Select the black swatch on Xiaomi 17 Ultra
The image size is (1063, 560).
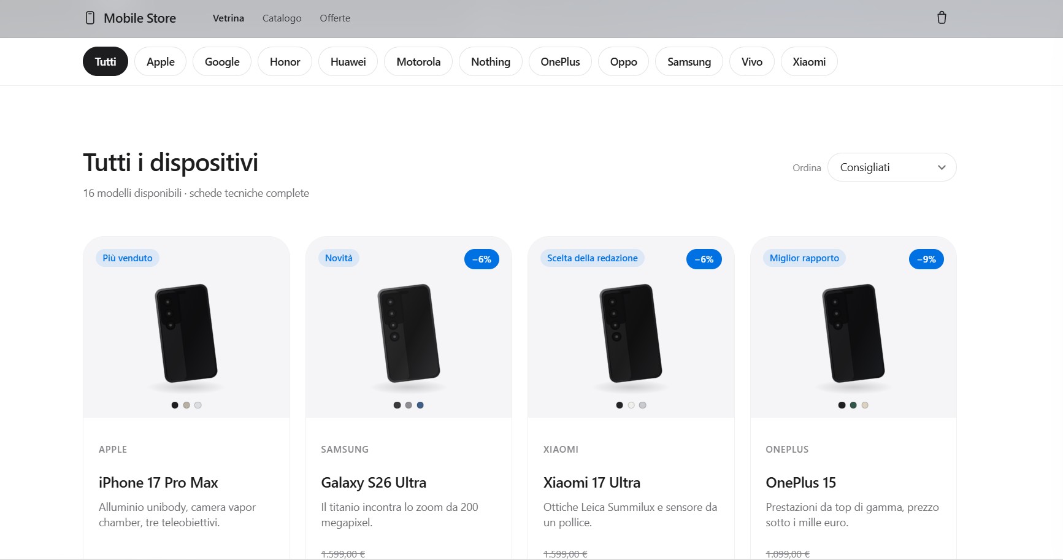(x=620, y=405)
